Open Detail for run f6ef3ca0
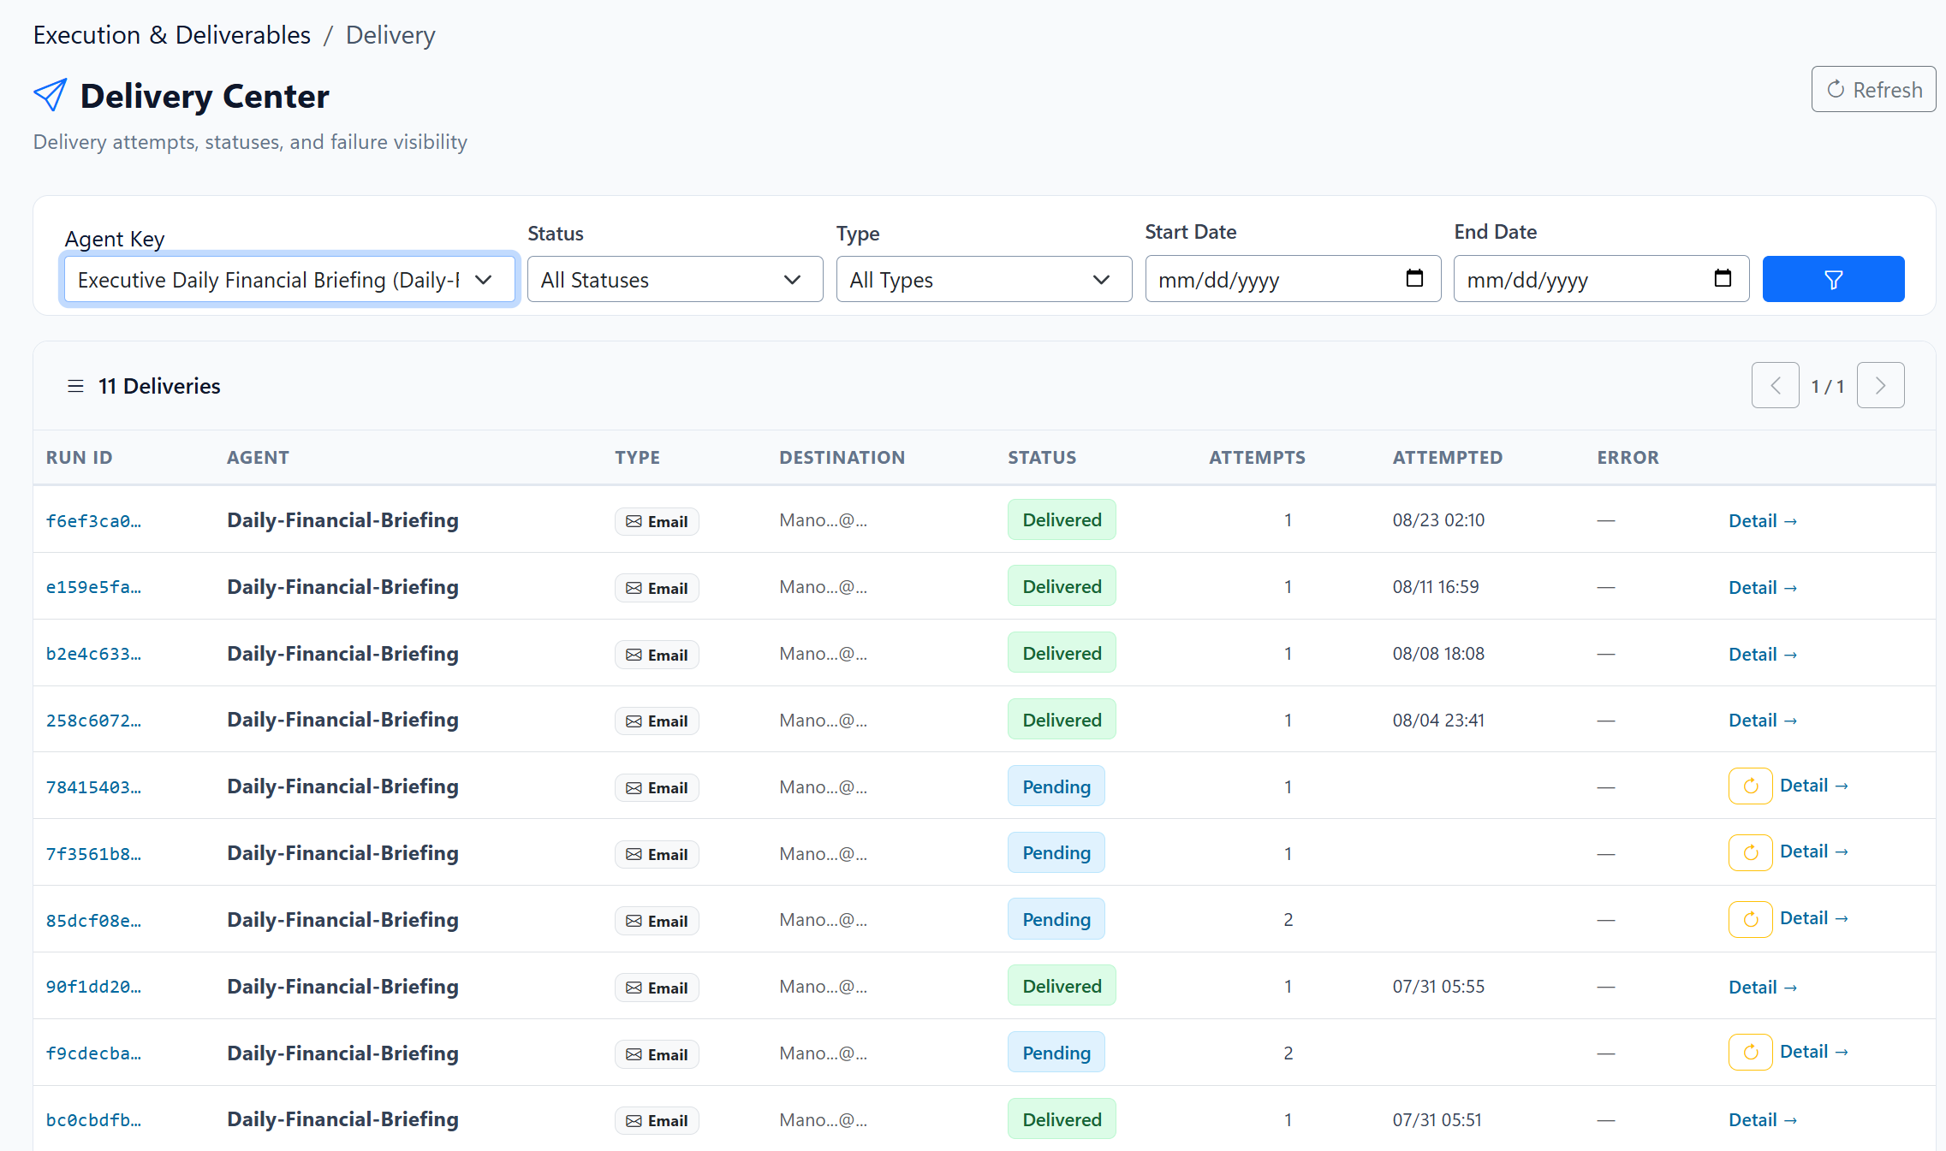Viewport: 1946px width, 1151px height. [1763, 520]
